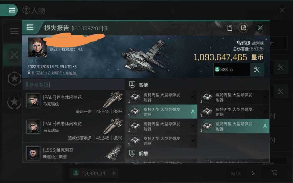Screen dimensions: 293x183
Task: Copy the report ID 10087410
Action: [106, 28]
